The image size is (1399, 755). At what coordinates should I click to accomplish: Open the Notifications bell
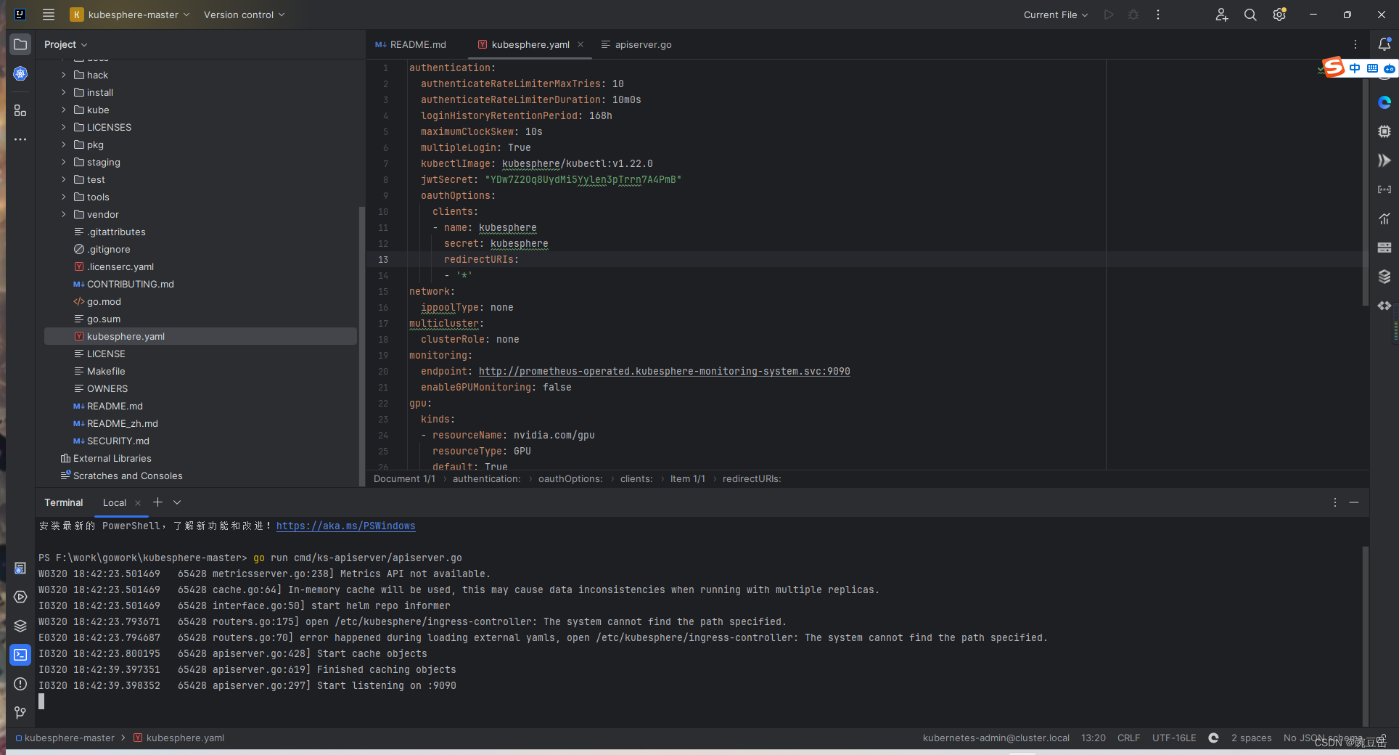1384,44
